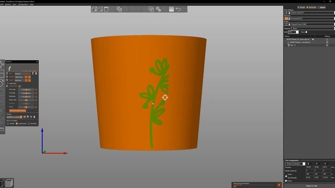This screenshot has height=188, width=335.
Task: Click the orange set text to face camera button
Action: click(x=17, y=111)
